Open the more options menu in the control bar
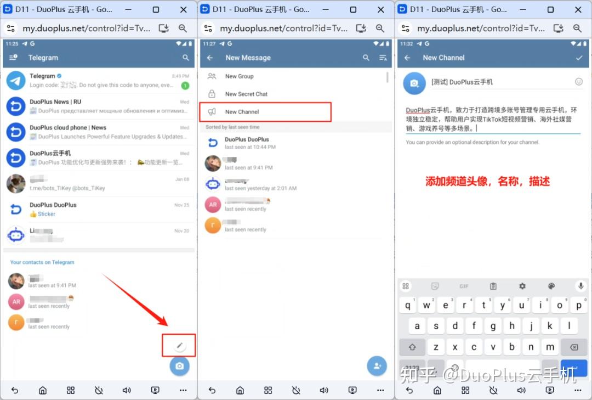The image size is (592, 400). point(578,390)
